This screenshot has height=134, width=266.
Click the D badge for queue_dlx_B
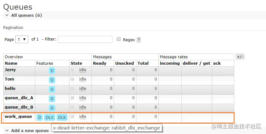52,108
